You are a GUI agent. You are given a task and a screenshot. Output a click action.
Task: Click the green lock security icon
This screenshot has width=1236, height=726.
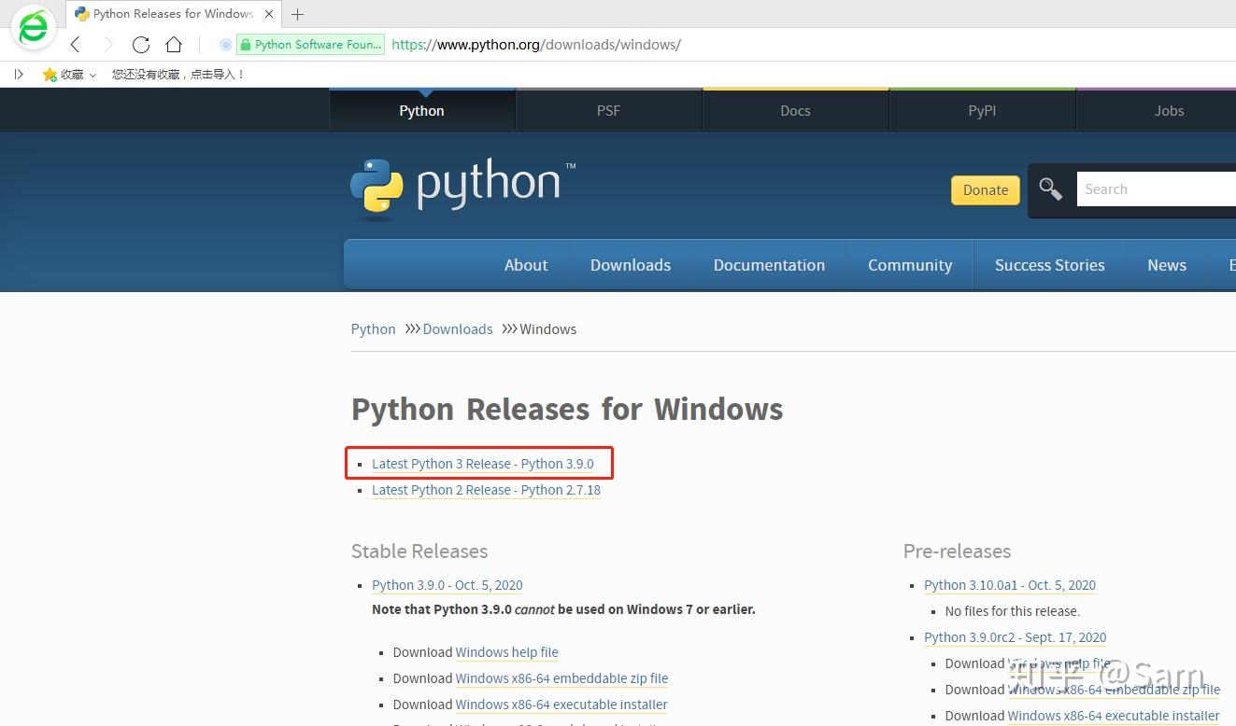click(246, 44)
